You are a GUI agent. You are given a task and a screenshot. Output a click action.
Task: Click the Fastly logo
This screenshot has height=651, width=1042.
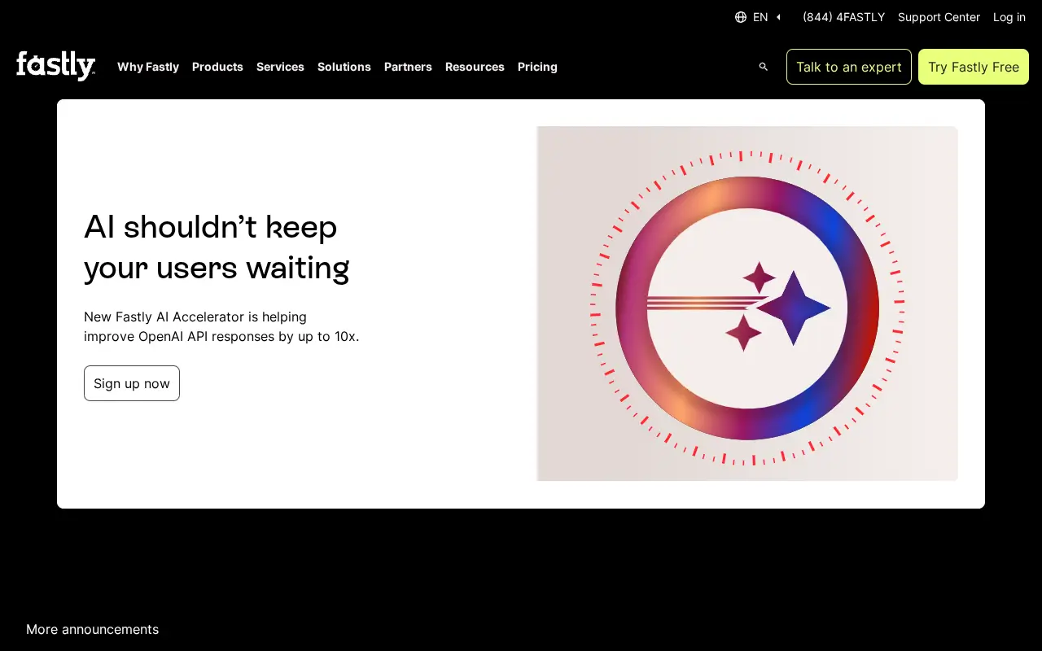[x=56, y=66]
